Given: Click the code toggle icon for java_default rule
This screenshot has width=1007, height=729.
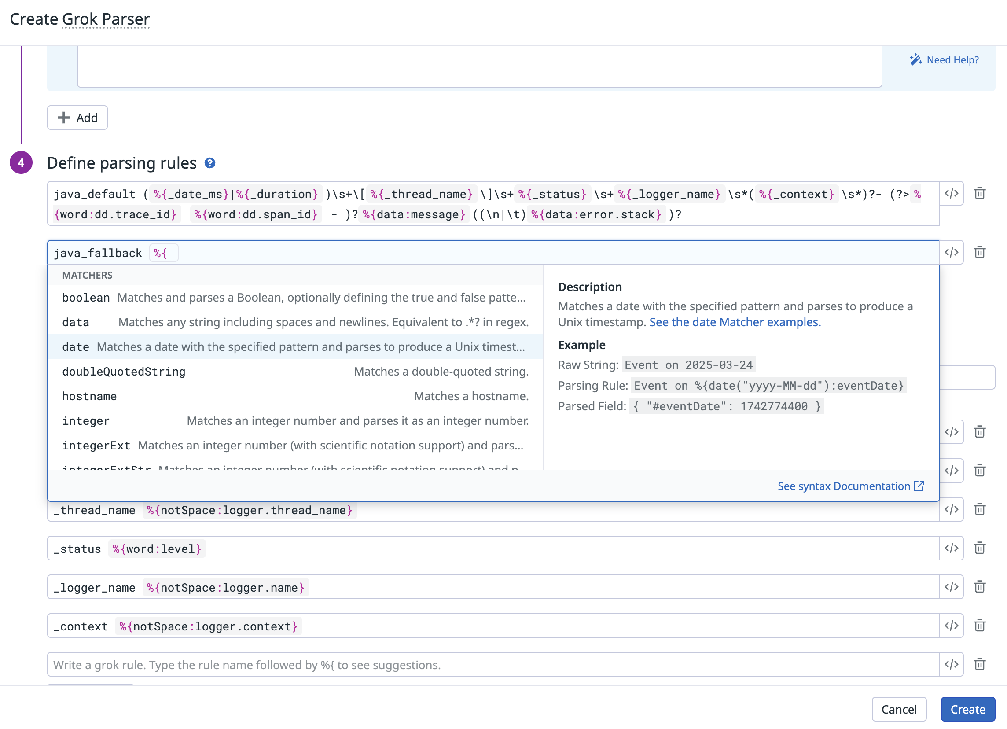Looking at the screenshot, I should [951, 194].
